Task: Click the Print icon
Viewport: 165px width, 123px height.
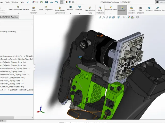Action: tap(52, 2)
